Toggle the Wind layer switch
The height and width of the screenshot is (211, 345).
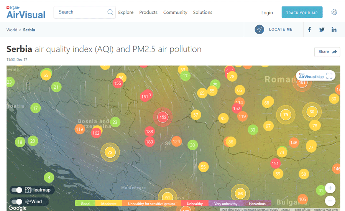[16, 202]
